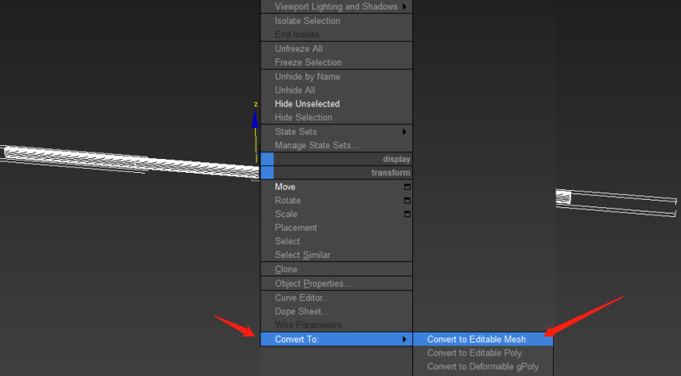
Task: Open Viewport Lighting and Shadows submenu
Action: point(336,7)
